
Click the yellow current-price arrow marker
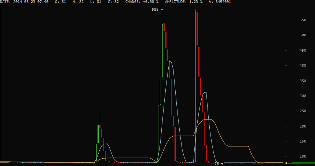(286, 163)
